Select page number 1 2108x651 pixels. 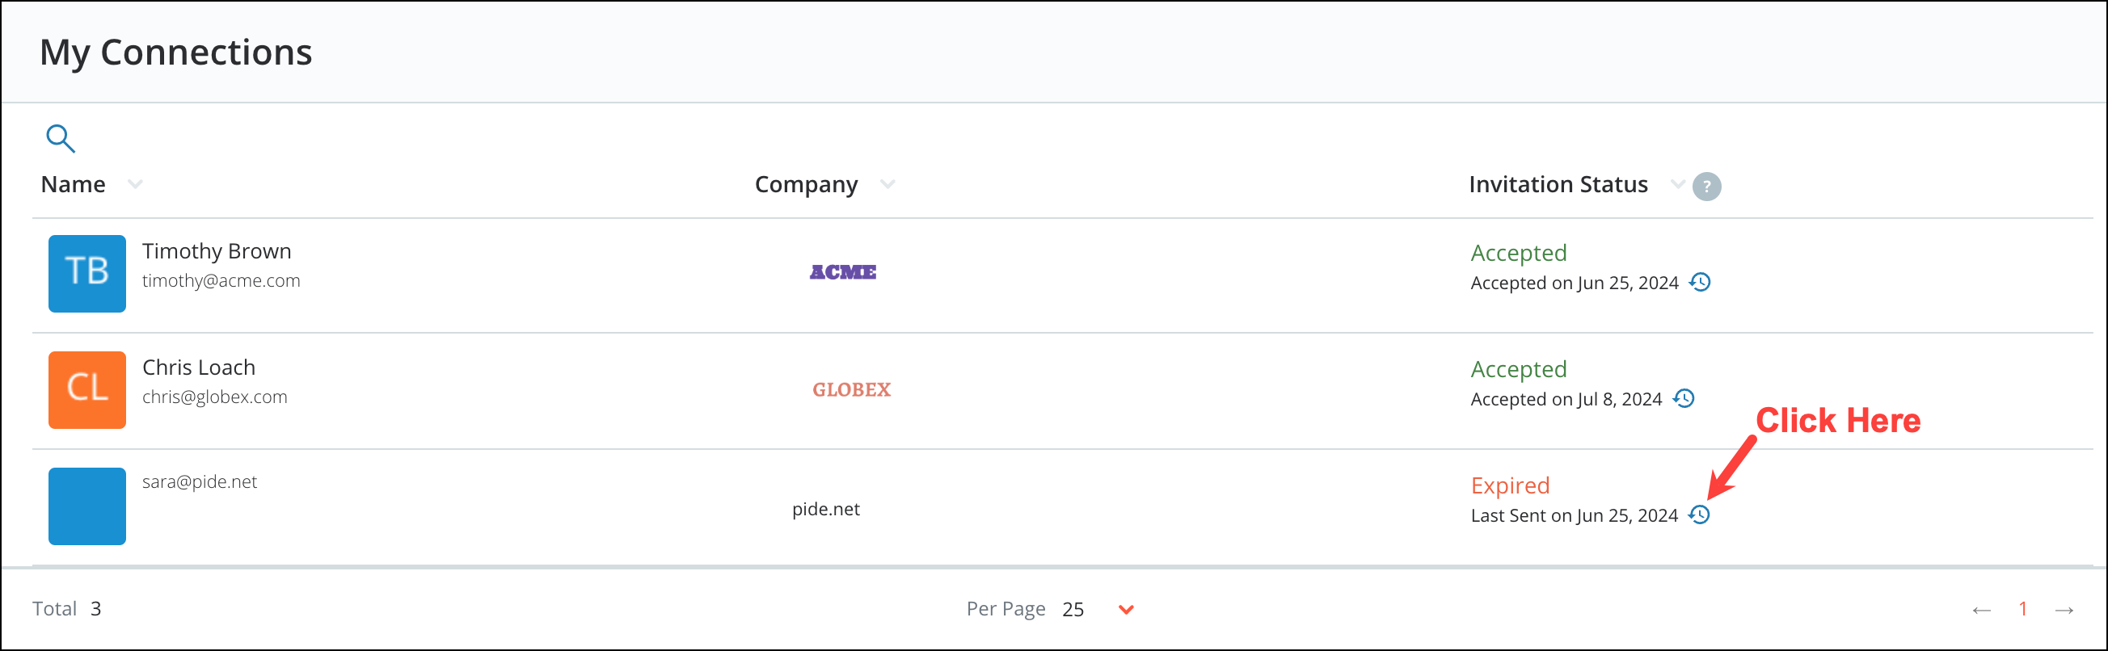pos(2023,608)
